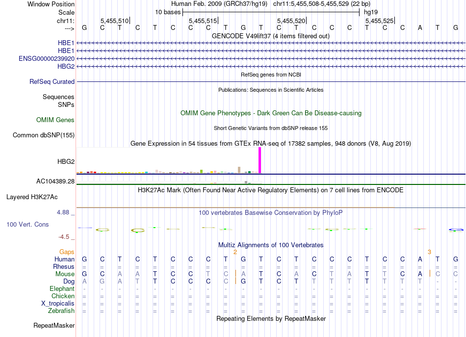Image resolution: width=466 pixels, height=337 pixels.
Task: Click Basewise Conservation by PhyloP title
Action: pyautogui.click(x=271, y=212)
